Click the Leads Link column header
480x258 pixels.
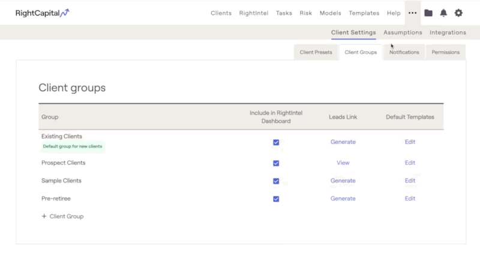click(x=343, y=117)
